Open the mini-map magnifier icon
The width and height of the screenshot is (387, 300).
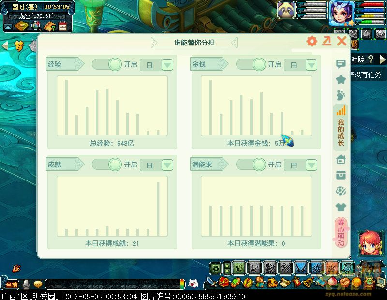pos(36,26)
